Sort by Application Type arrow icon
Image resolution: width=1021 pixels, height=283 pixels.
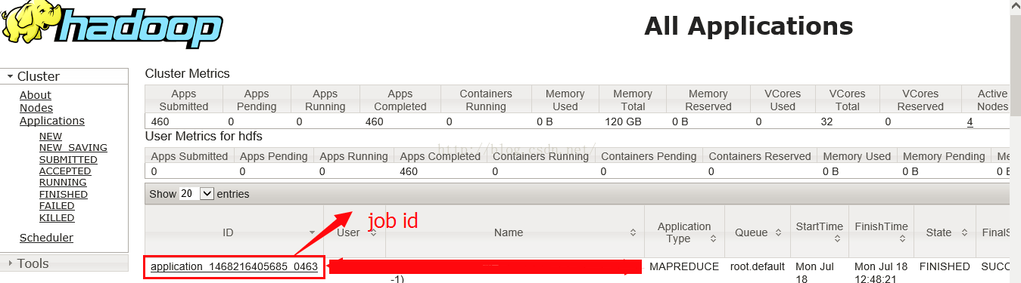tap(713, 238)
